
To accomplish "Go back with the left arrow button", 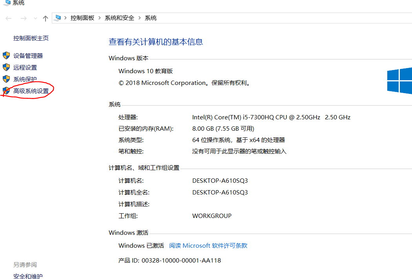I will [9, 18].
